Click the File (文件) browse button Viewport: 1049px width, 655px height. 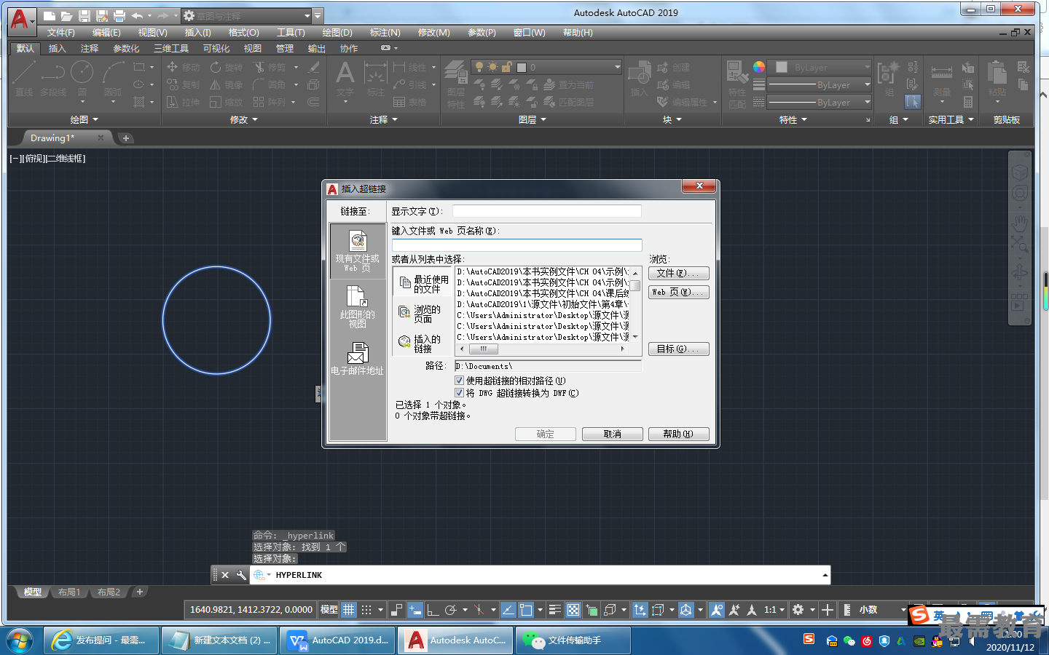(678, 274)
